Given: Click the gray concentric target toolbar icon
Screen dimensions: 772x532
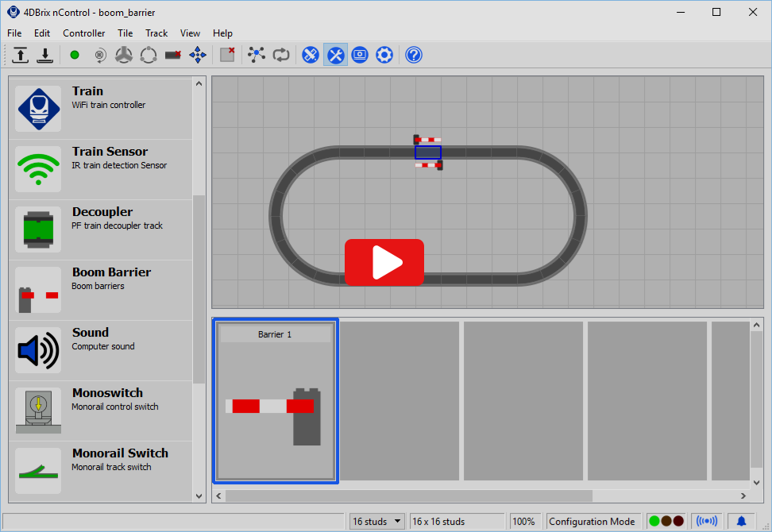Looking at the screenshot, I should [100, 55].
